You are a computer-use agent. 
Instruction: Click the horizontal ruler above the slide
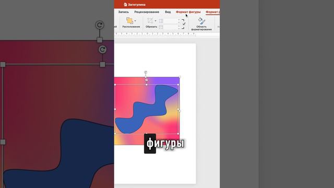pyautogui.click(x=155, y=34)
